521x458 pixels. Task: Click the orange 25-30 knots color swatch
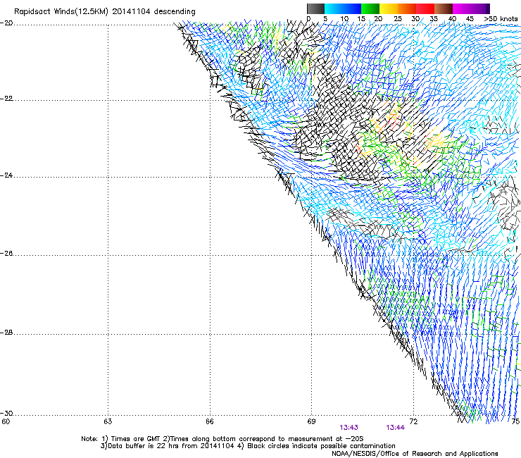(407, 8)
